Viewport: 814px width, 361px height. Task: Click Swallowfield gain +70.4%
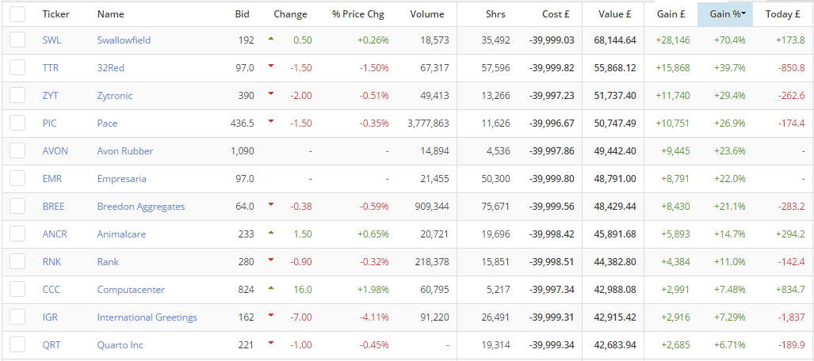[x=729, y=40]
